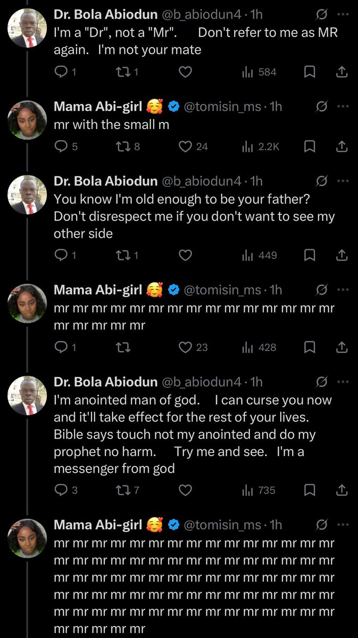
Task: Open the @tomisin_ms handle on the last tweet
Action: coord(222,525)
